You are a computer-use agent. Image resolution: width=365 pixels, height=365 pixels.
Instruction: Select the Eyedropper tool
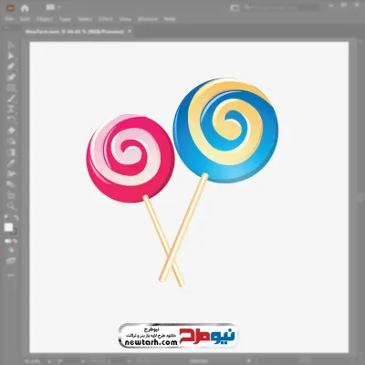pyautogui.click(x=11, y=163)
